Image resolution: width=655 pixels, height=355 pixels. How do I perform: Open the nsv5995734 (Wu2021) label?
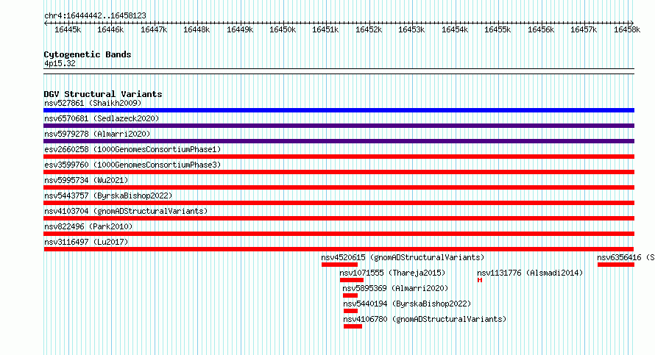click(x=86, y=180)
